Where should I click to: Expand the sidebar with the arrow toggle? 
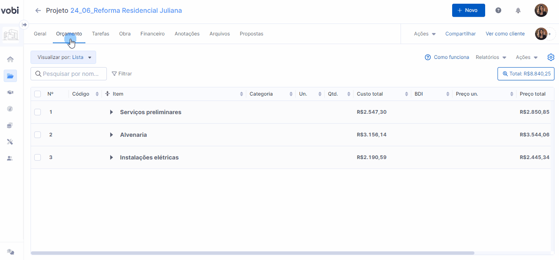24,25
